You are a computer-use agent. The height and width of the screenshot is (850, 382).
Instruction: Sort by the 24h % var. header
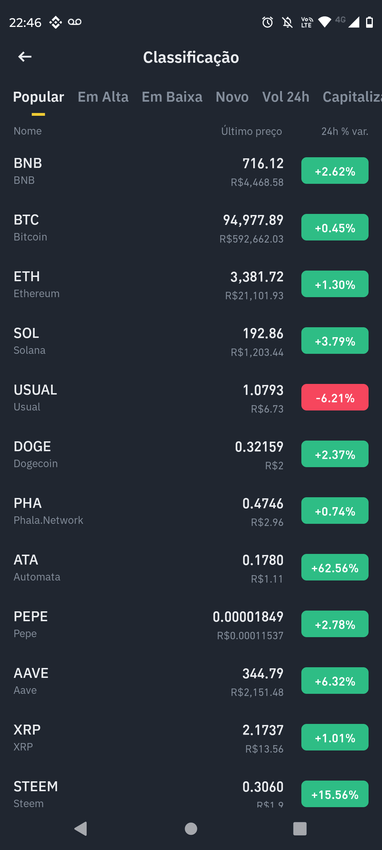[x=345, y=131]
